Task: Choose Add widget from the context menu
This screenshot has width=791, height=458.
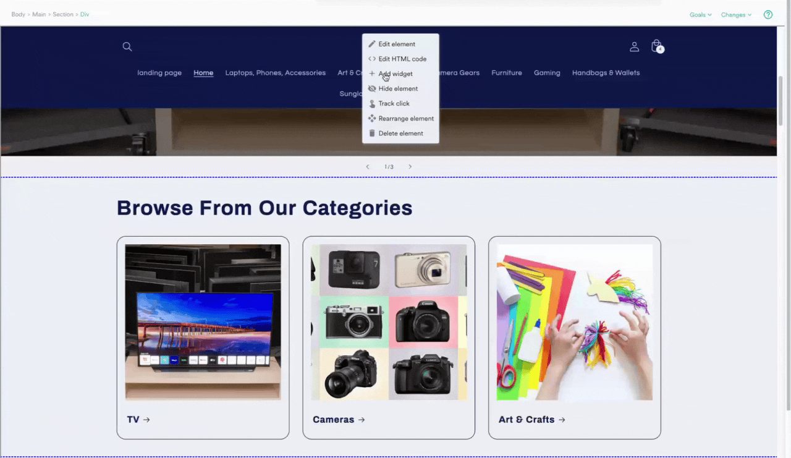Action: point(395,74)
